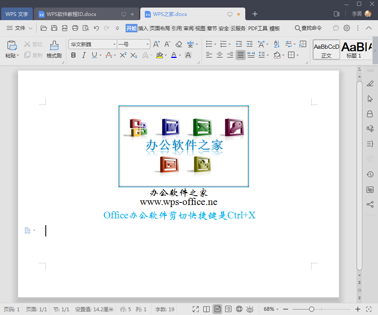The image size is (378, 315).
Task: Clear formatting with eraser icon
Action: click(x=178, y=45)
